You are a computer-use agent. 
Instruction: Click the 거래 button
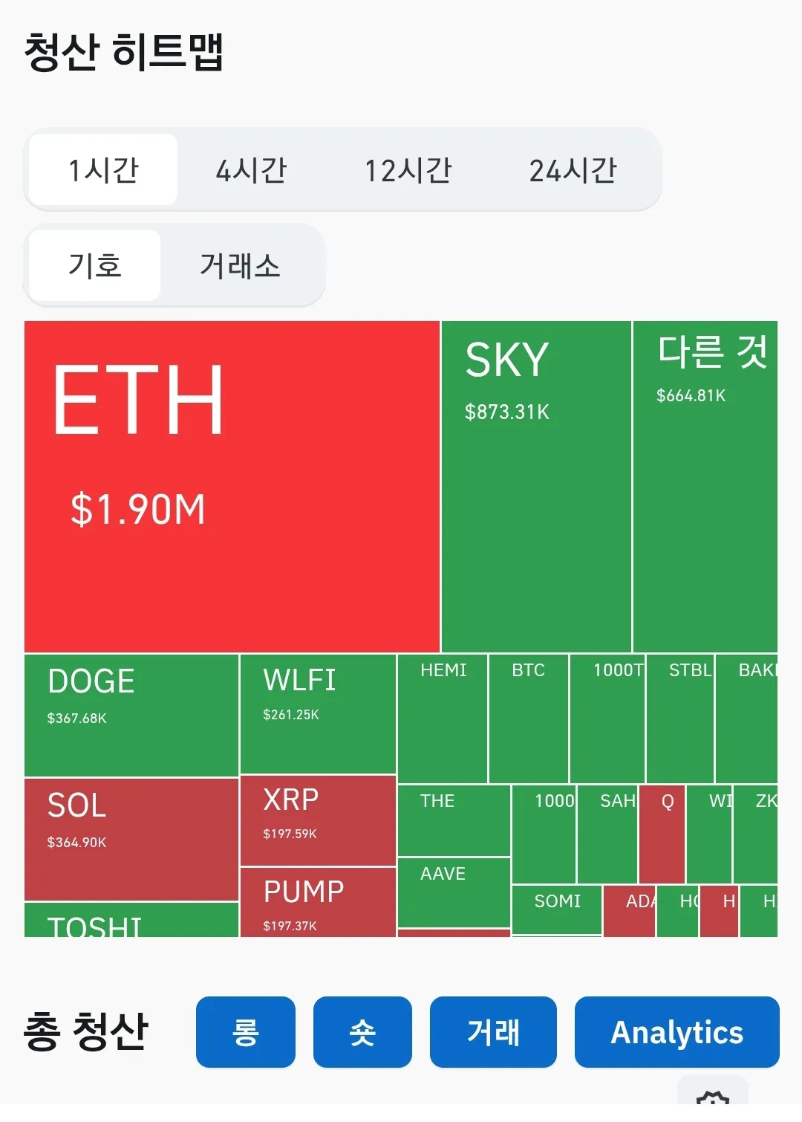point(493,1032)
